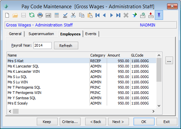The width and height of the screenshot is (181, 129).
Task: Click the New record page icon
Action: pos(7,15)
